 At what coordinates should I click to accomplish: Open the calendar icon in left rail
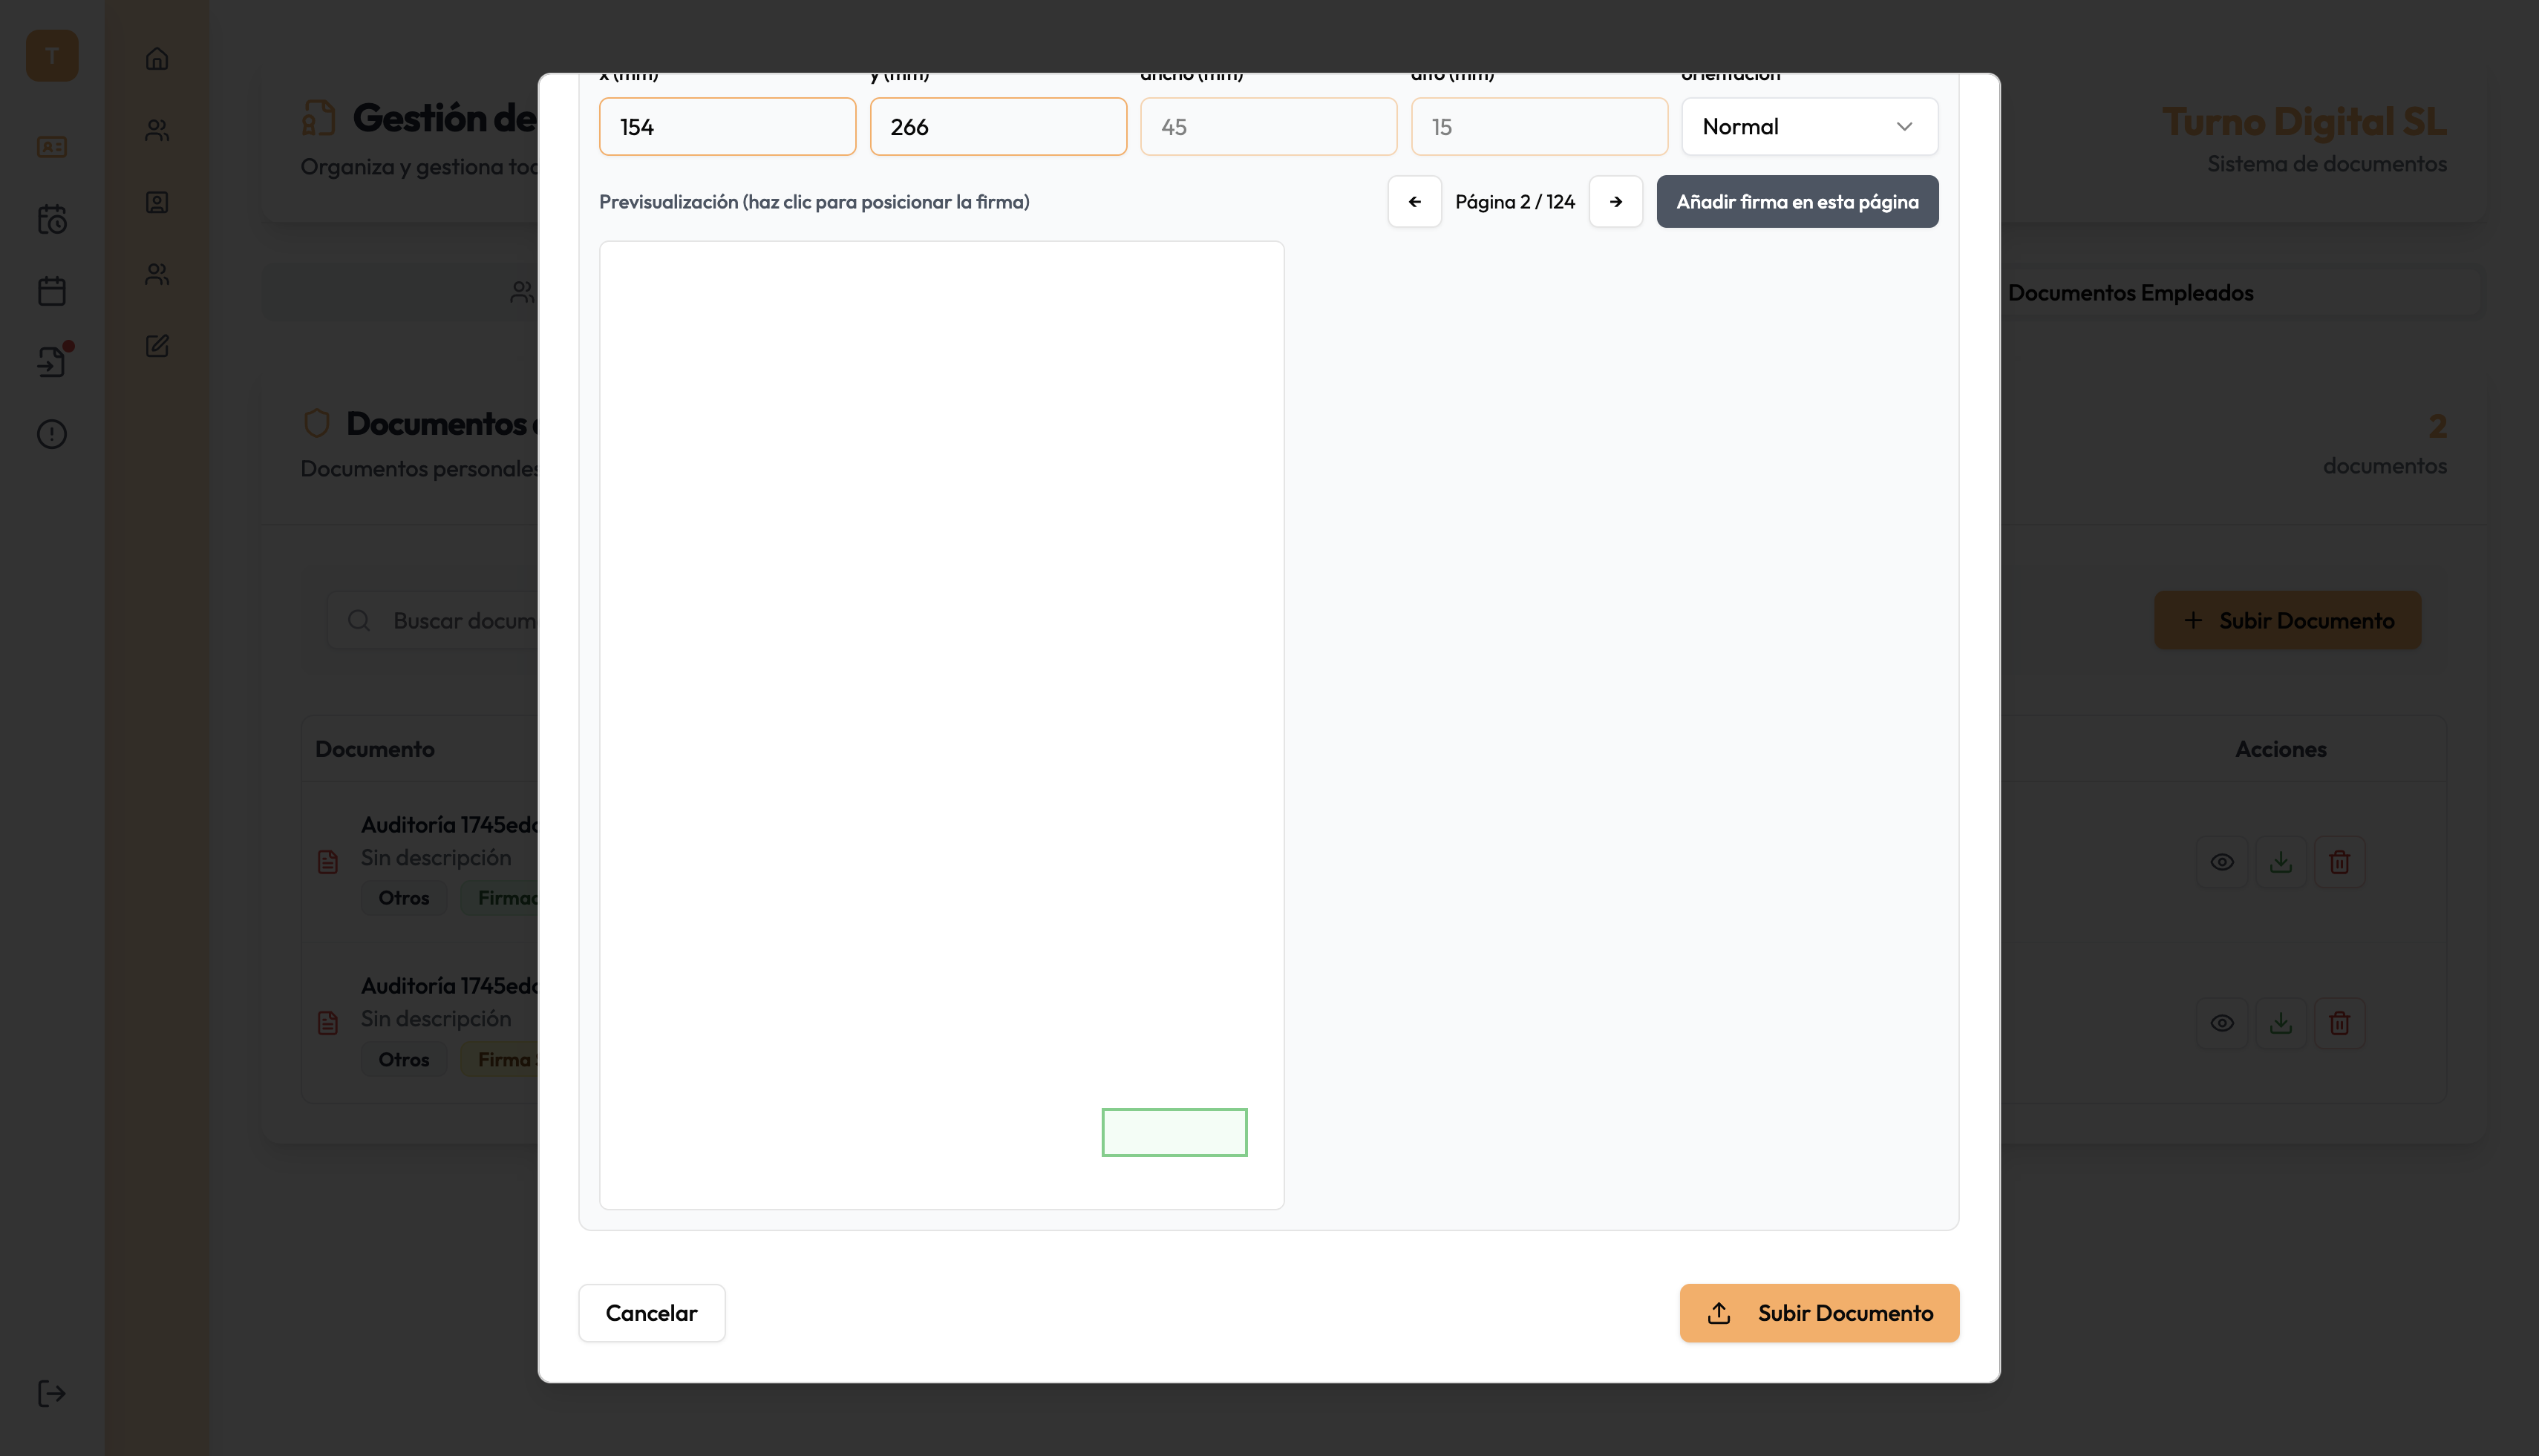point(52,291)
